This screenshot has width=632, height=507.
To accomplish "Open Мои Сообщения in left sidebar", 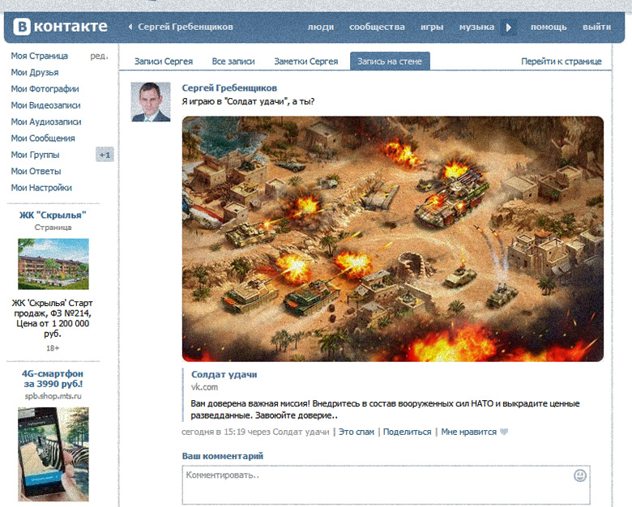I will coord(43,138).
